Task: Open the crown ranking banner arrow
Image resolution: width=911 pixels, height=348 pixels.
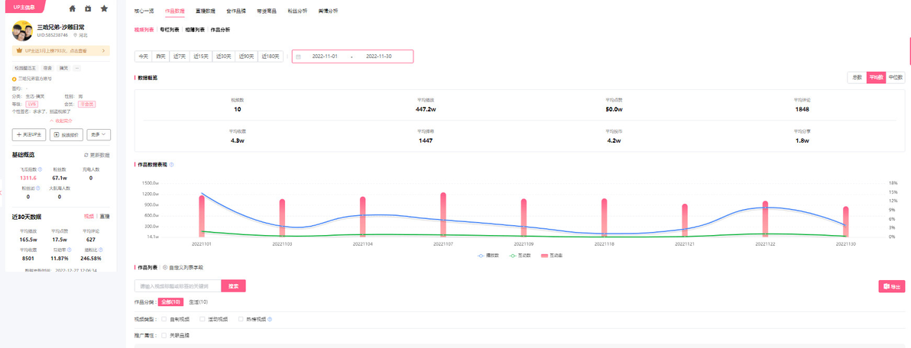Action: (x=103, y=51)
